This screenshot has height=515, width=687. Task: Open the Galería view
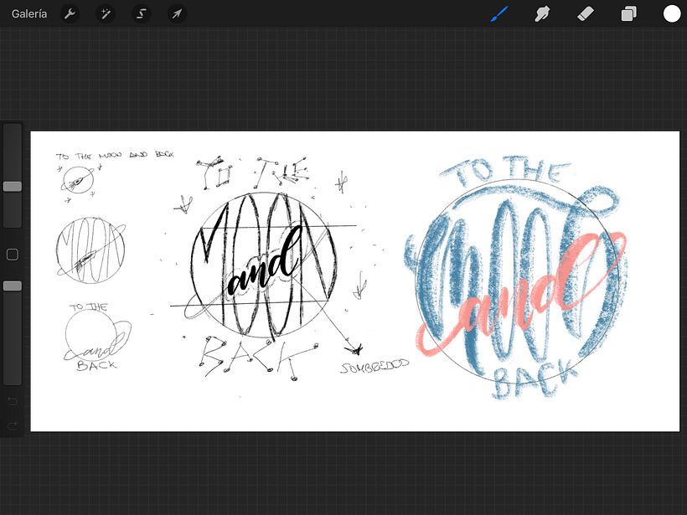[x=29, y=13]
